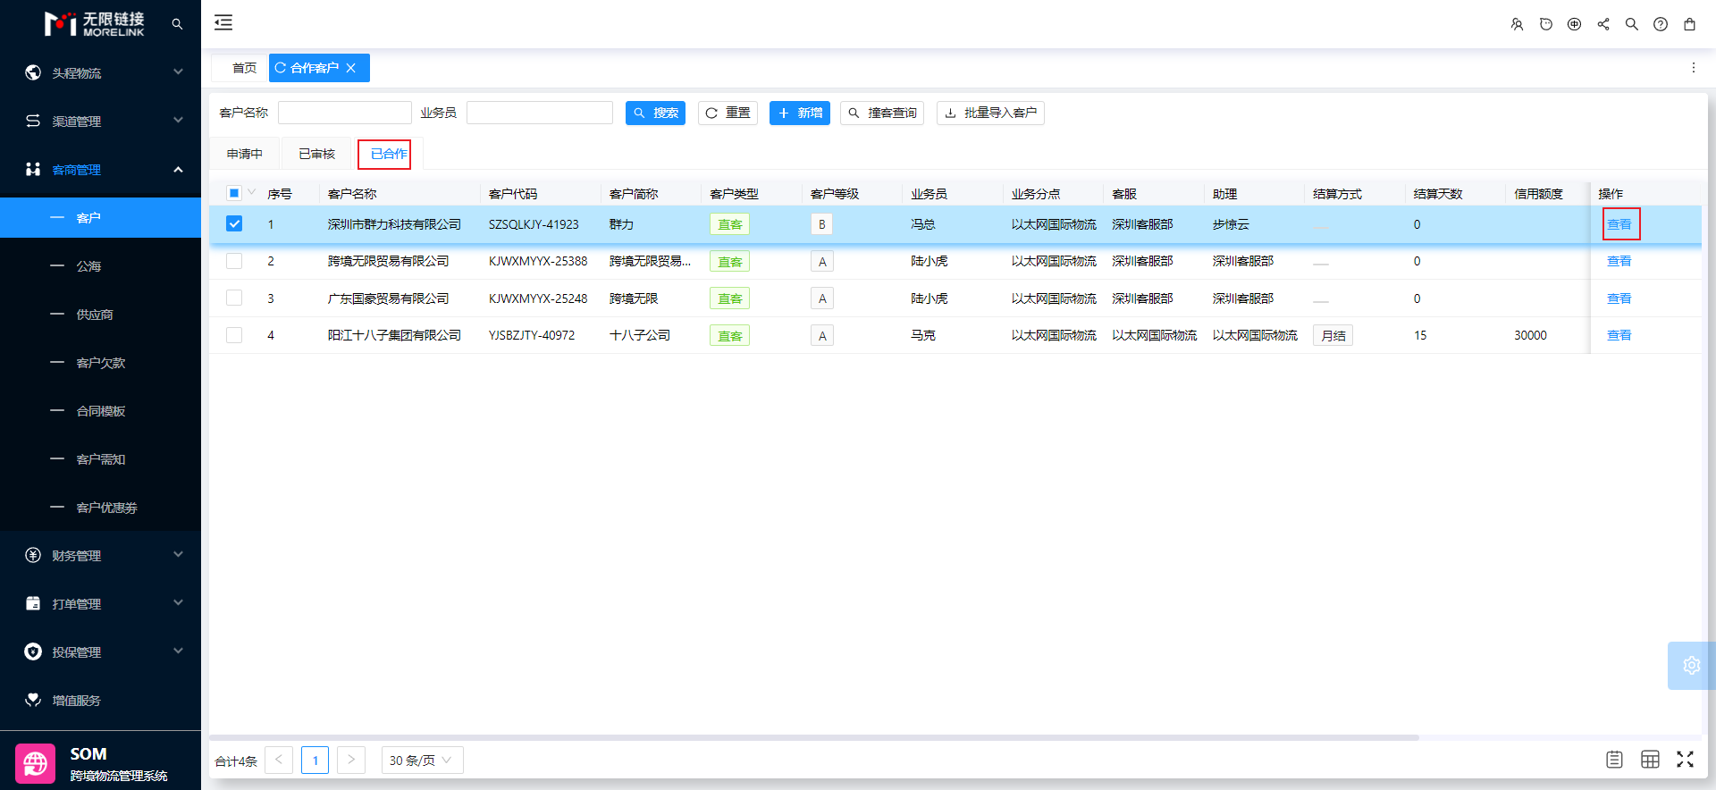Screen dimensions: 1716x790
Task: Click 查看 for 阳江十八子集团有限公司
Action: (1619, 335)
